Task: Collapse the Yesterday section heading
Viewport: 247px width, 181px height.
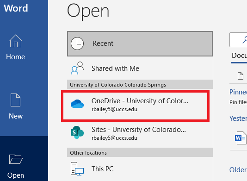Action: point(238,118)
